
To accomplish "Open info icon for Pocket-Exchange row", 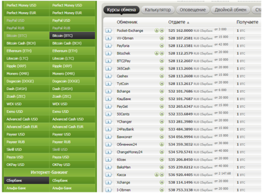I will tap(108, 31).
